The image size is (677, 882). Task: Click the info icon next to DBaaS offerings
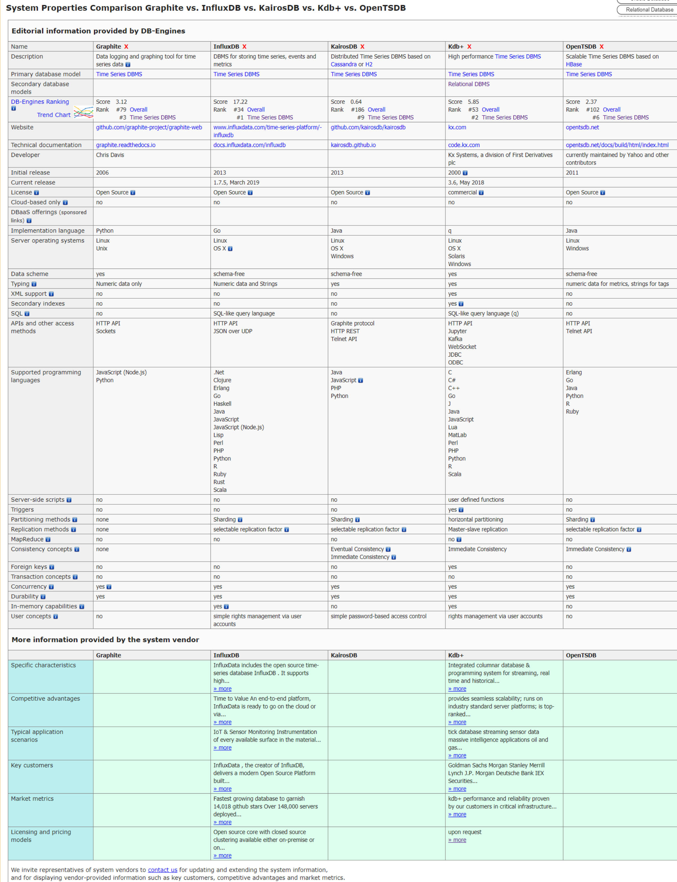(29, 220)
